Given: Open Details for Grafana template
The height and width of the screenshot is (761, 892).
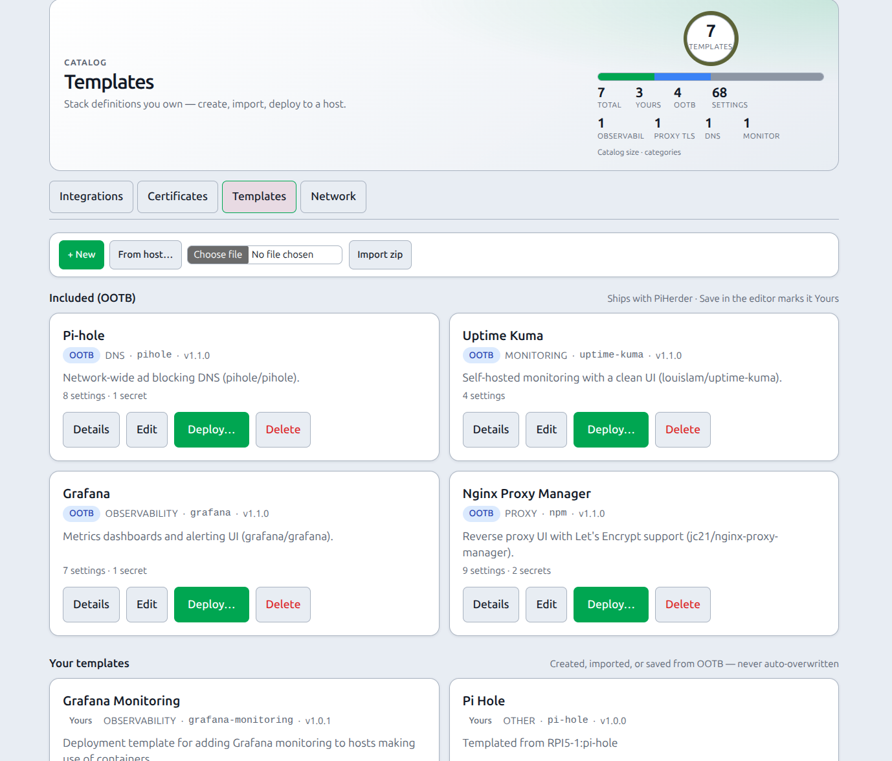Looking at the screenshot, I should click(91, 604).
